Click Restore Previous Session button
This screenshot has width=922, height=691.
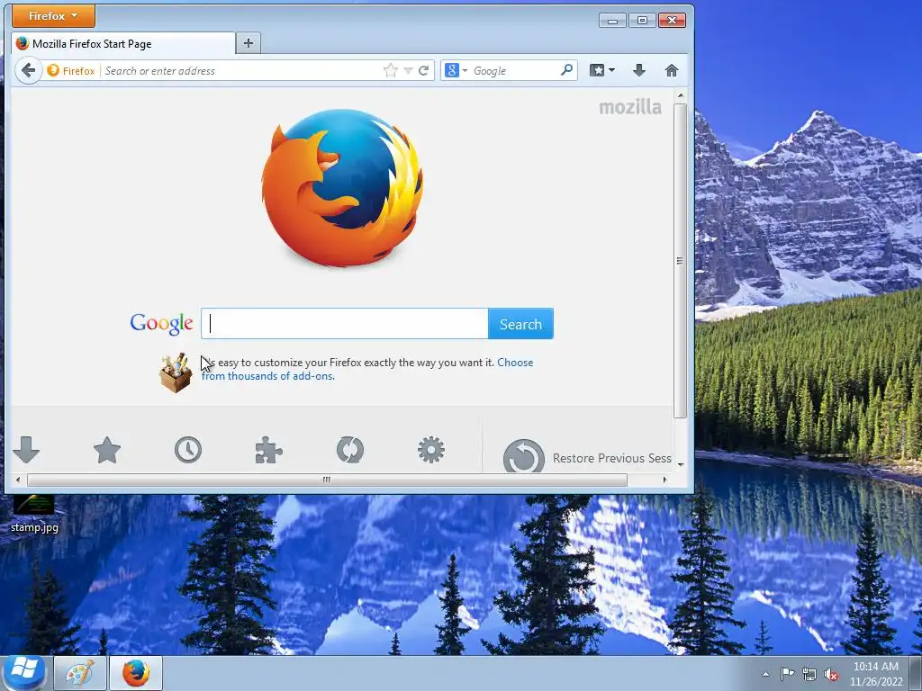click(x=587, y=456)
